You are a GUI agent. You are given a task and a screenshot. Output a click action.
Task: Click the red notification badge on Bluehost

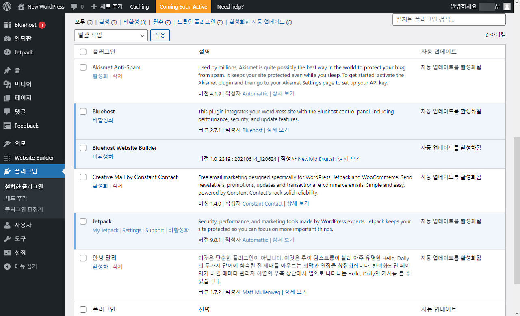[42, 25]
